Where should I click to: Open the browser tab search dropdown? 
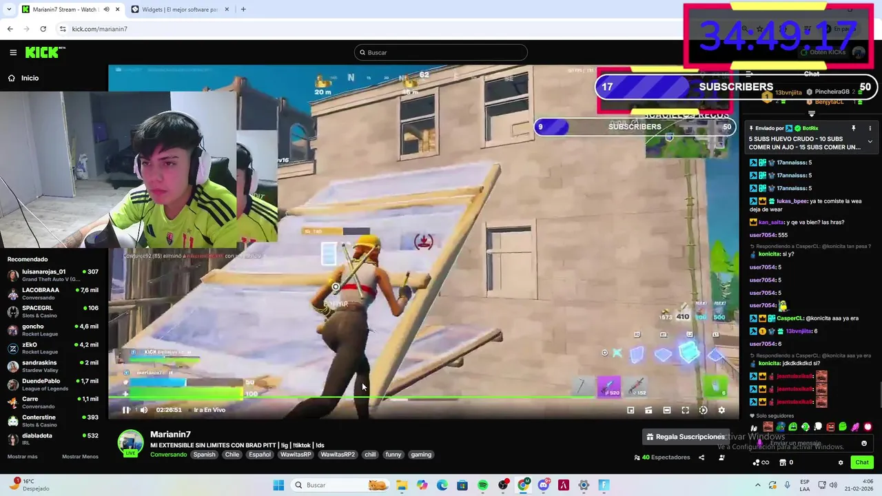(9, 10)
